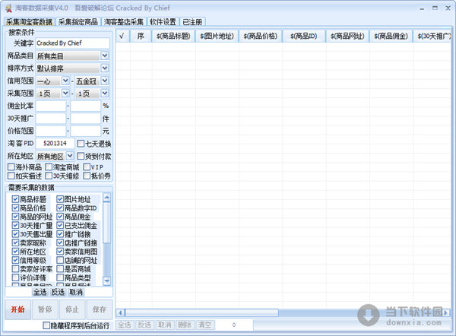Viewport: 456px width, 336px height.
Task: Click 清空 below the results table
Action: [204, 325]
